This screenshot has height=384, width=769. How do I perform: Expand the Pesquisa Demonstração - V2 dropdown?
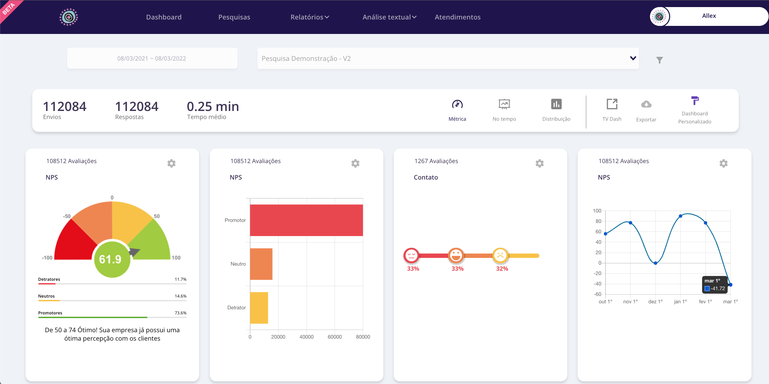tap(633, 58)
